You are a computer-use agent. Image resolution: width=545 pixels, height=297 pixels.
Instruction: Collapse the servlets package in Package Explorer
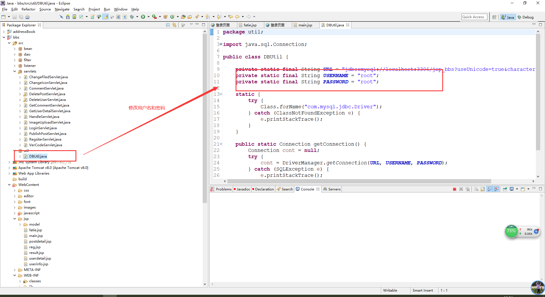(x=14, y=71)
